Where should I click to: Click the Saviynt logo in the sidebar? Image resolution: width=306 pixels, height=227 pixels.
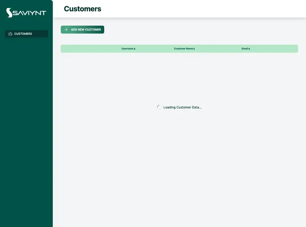pyautogui.click(x=26, y=13)
